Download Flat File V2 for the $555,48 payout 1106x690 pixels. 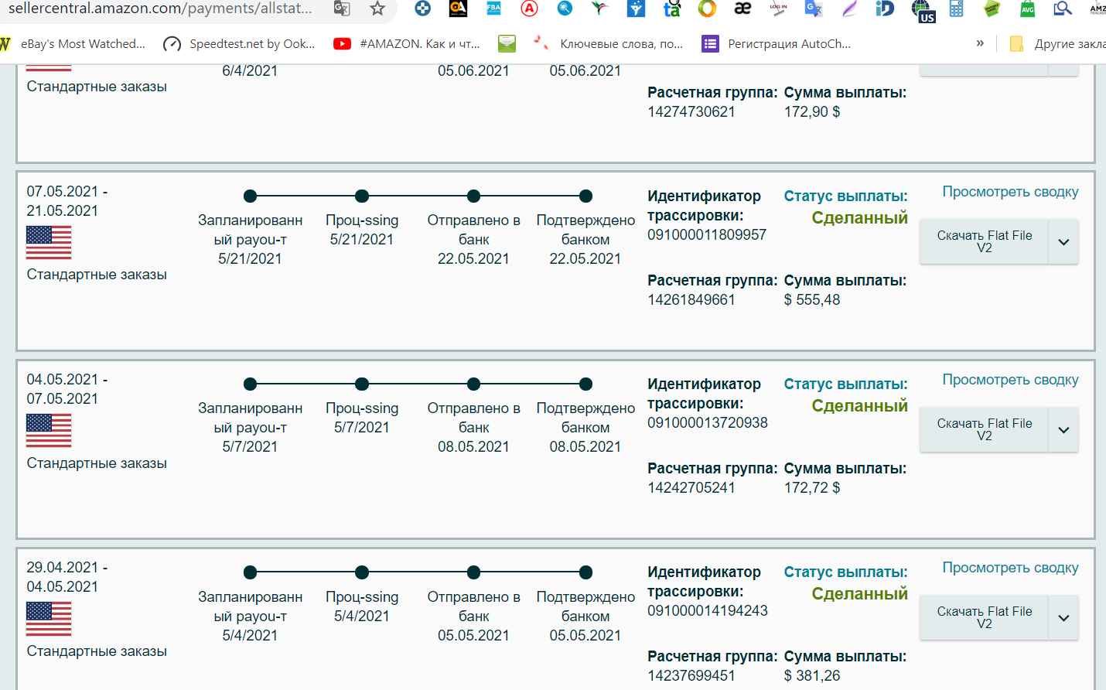[984, 241]
